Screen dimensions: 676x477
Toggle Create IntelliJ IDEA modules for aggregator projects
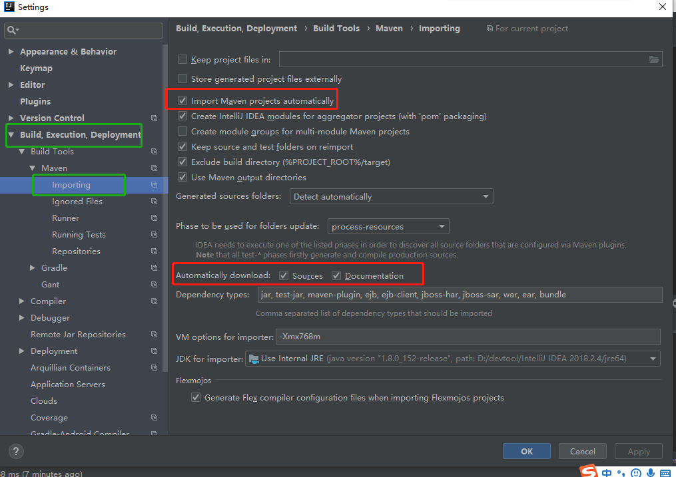point(182,116)
